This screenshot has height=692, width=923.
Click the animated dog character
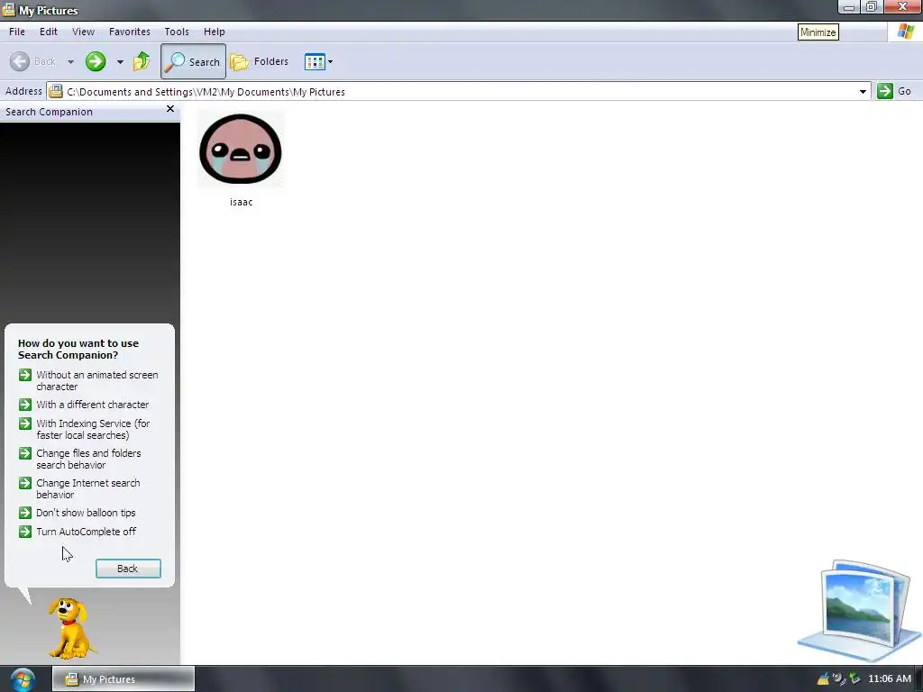click(x=72, y=628)
